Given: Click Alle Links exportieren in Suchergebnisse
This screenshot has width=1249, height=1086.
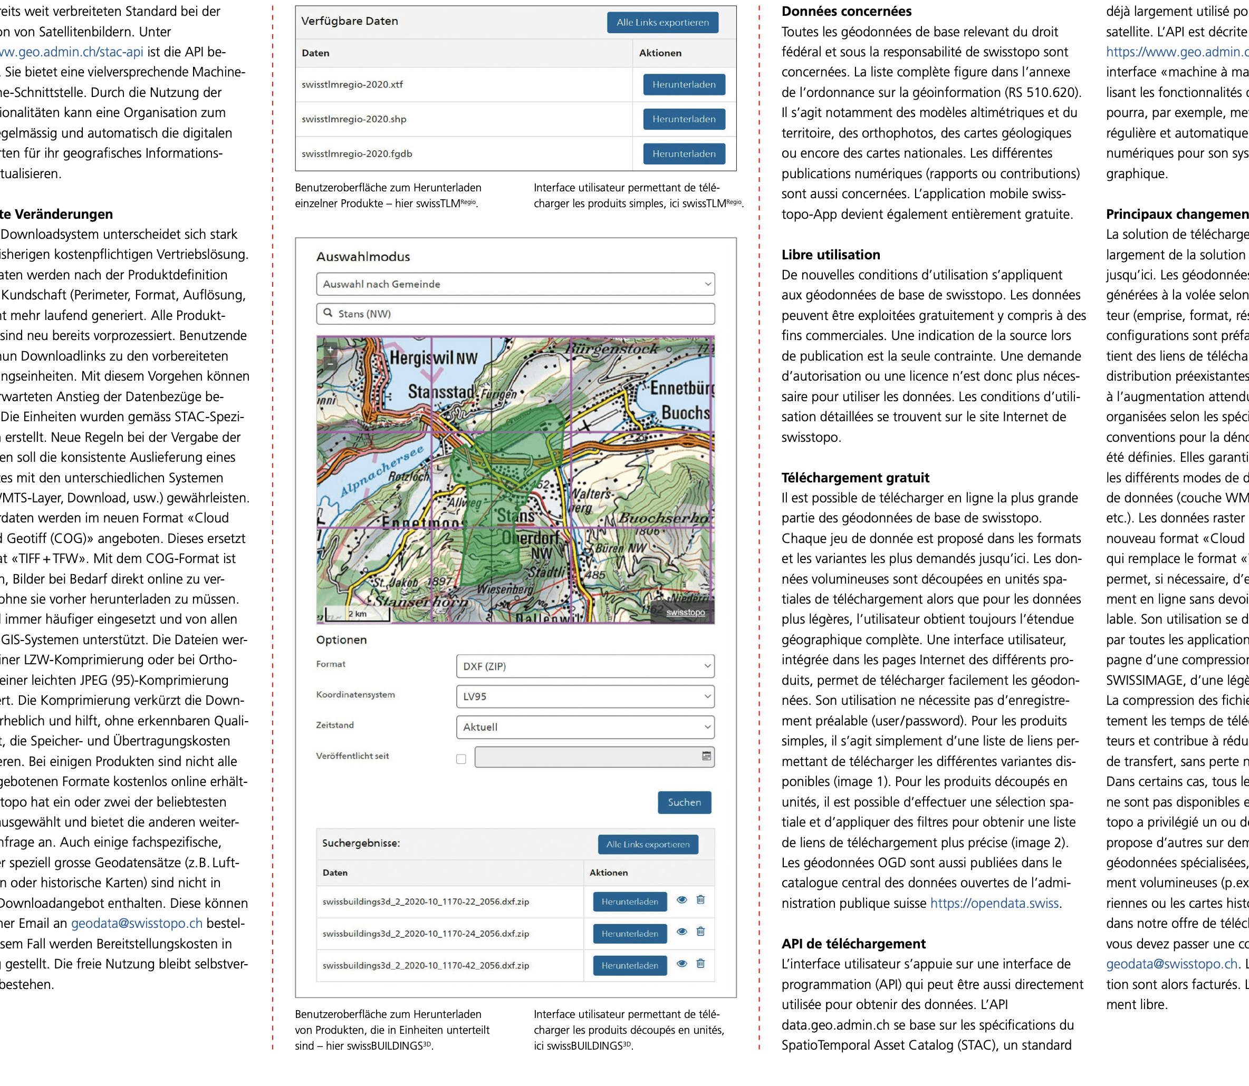Looking at the screenshot, I should (648, 844).
